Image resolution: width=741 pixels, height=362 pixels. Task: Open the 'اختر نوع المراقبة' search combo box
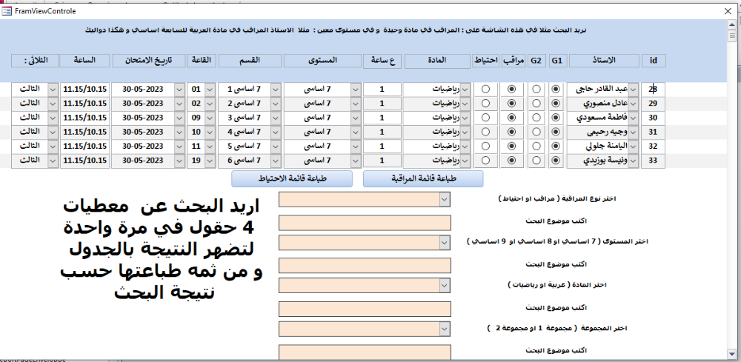[x=444, y=199]
